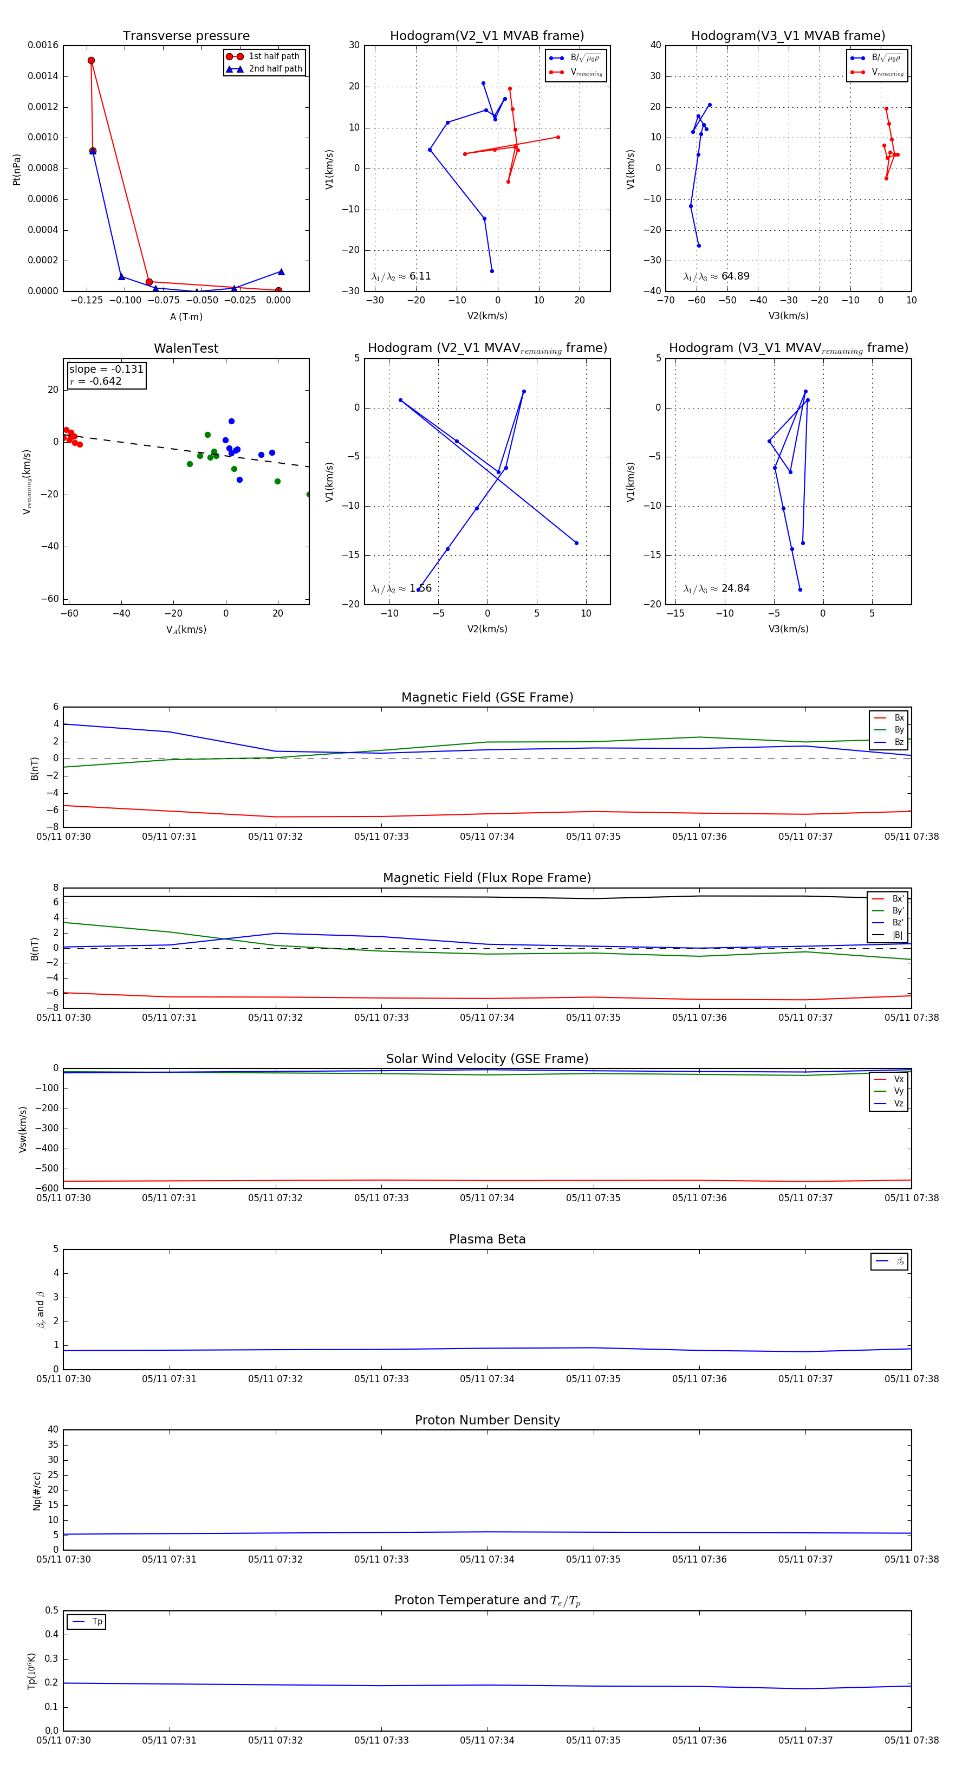Click the eigenvalue ratio label showing 6.11
The image size is (975, 1788).
pos(401,276)
